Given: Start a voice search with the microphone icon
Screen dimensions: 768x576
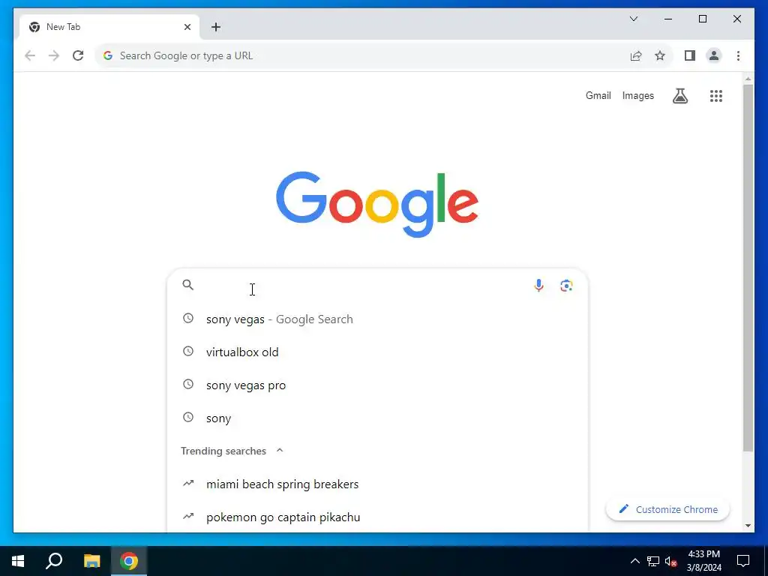Looking at the screenshot, I should click(x=538, y=286).
